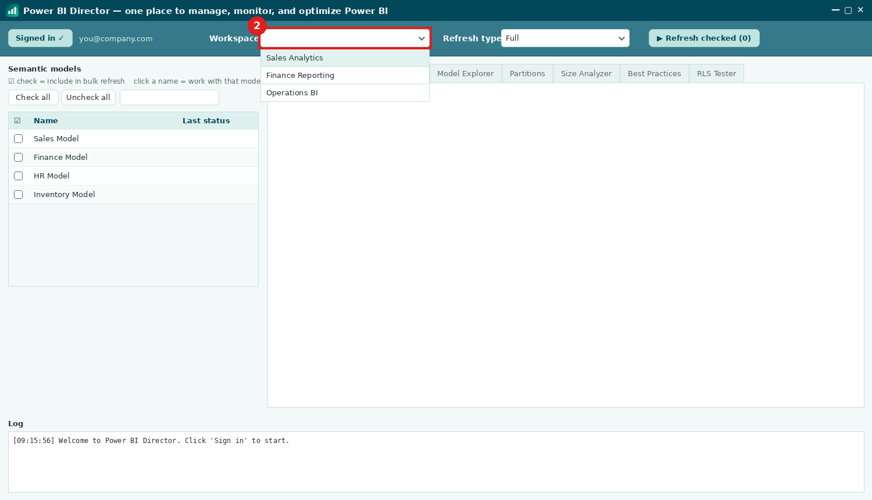
Task: Click Check all button
Action: [33, 98]
